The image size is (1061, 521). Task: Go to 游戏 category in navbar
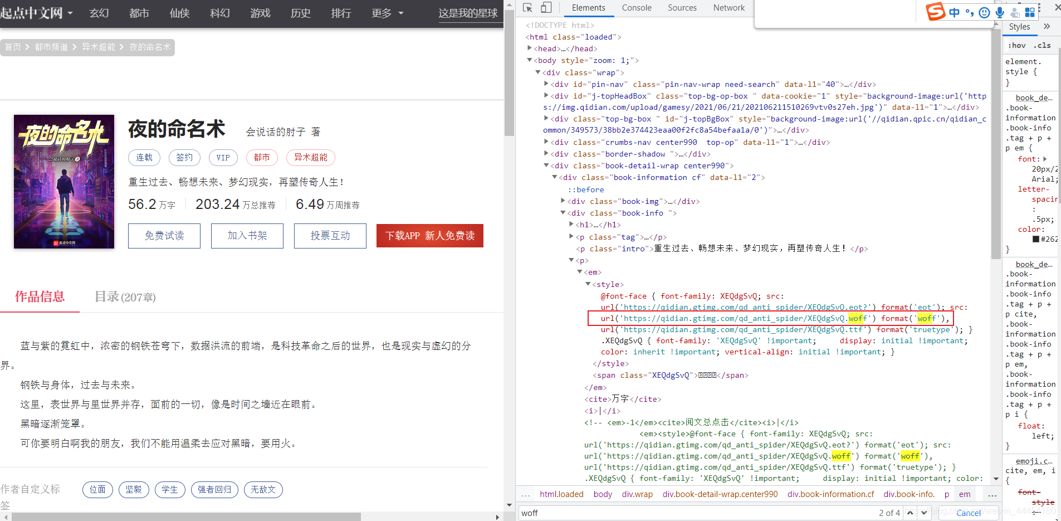260,13
